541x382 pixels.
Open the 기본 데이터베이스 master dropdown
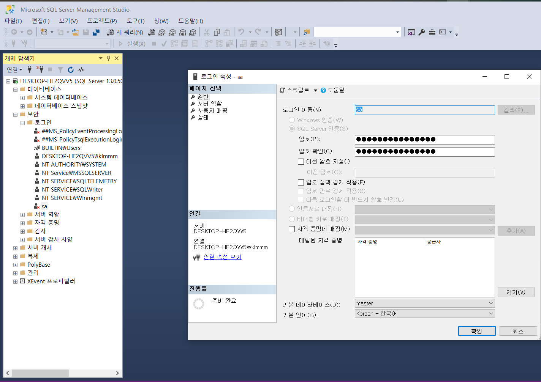pos(425,303)
